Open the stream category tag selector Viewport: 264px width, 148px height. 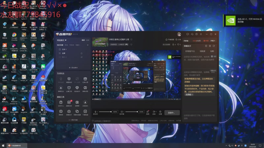click(x=119, y=44)
